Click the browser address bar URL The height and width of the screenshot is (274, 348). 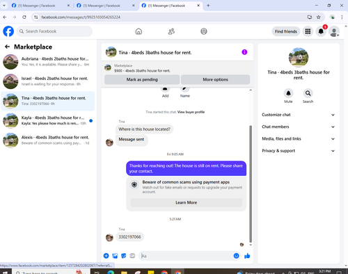click(81, 17)
